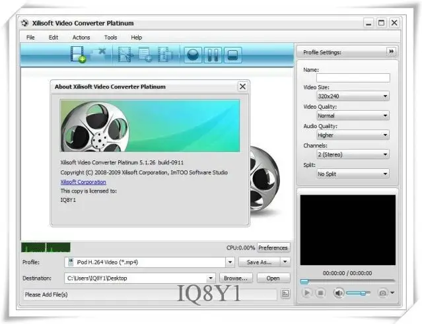Open the Save As arrow menu
This screenshot has width=422, height=324.
pos(285,262)
